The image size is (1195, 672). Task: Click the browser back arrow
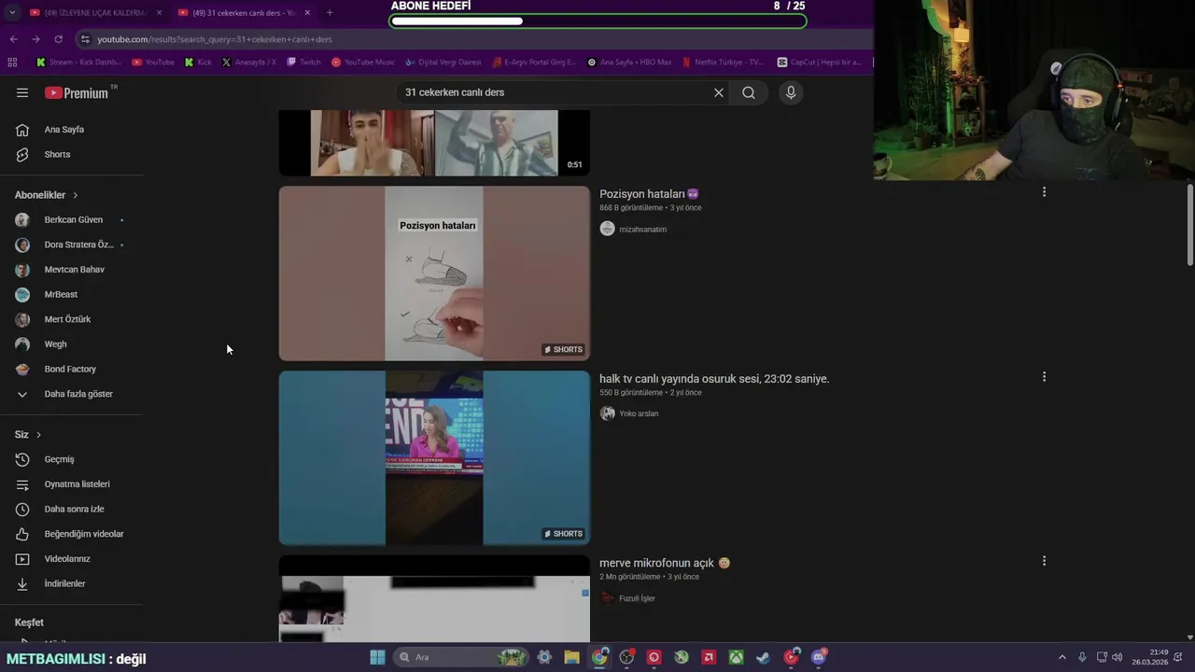(13, 39)
